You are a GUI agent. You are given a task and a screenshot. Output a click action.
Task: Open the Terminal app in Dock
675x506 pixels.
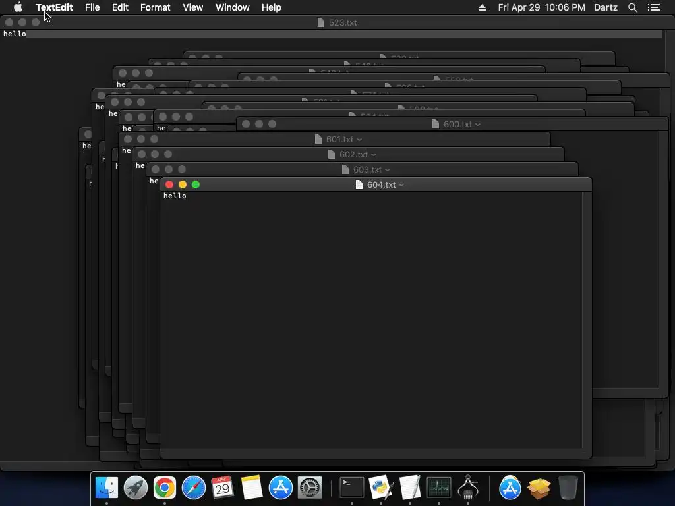[x=352, y=488]
